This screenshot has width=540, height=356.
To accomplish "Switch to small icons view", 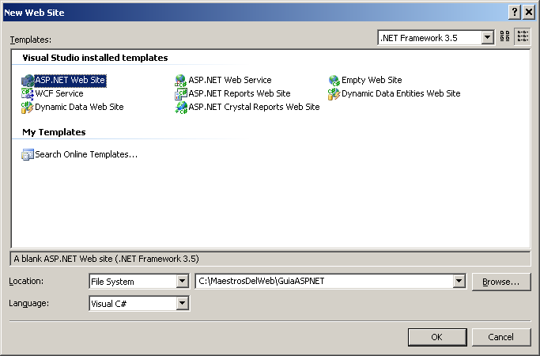I will pyautogui.click(x=523, y=36).
